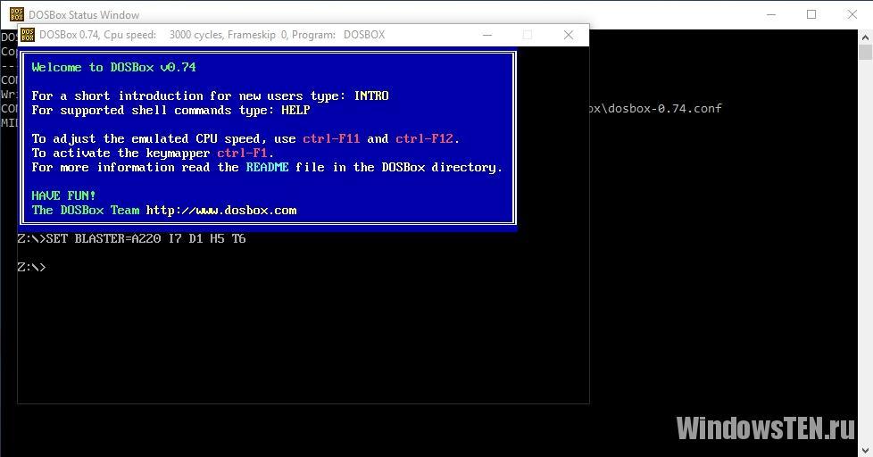Click the Status Window scrollbar down arrow
873x457 pixels.
click(x=865, y=451)
